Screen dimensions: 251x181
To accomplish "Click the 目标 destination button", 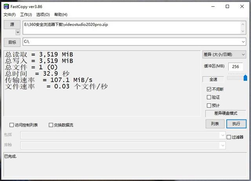I will pos(12,42).
